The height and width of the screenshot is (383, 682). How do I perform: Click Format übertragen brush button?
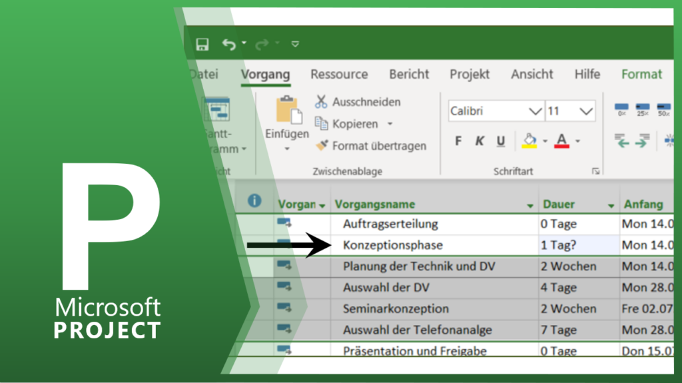point(370,146)
